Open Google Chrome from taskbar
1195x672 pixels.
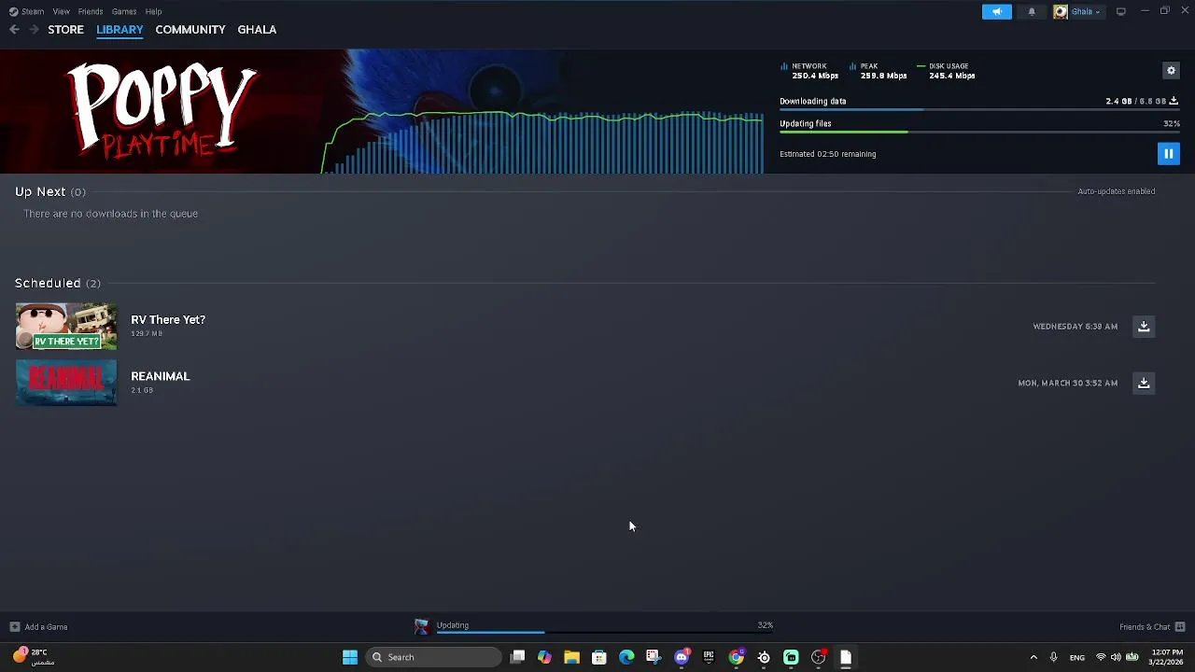[737, 657]
